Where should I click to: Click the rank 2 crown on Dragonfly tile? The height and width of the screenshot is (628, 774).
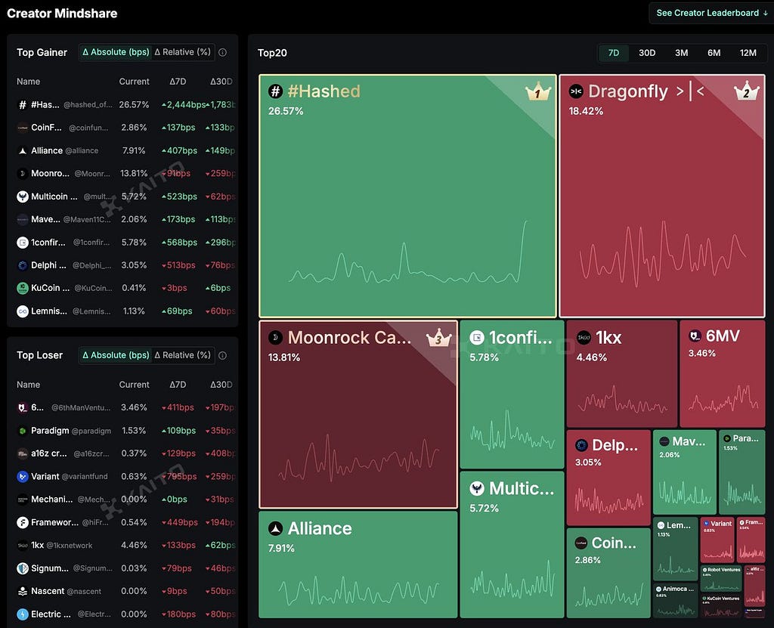pos(746,91)
